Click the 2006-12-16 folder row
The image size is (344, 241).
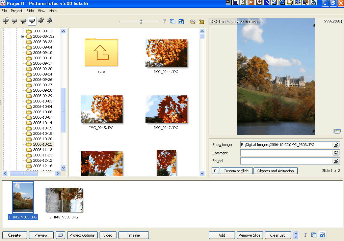tap(43, 166)
